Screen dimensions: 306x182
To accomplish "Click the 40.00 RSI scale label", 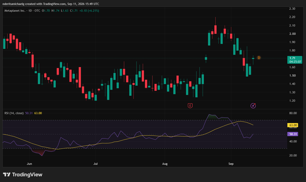I will [x=293, y=142].
